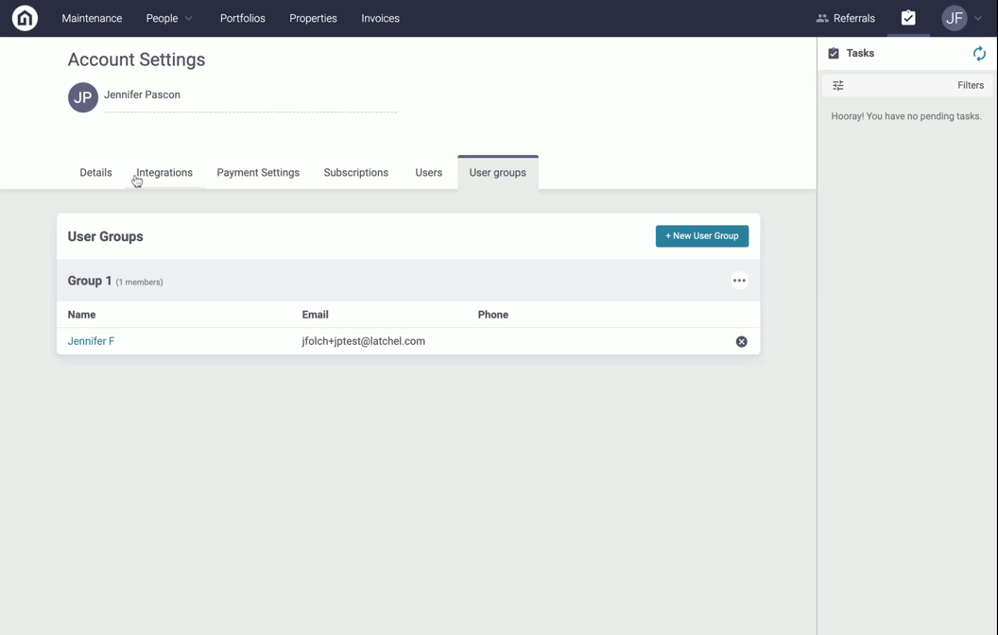The image size is (998, 635).
Task: Click the Referrals people icon
Action: pyautogui.click(x=822, y=18)
